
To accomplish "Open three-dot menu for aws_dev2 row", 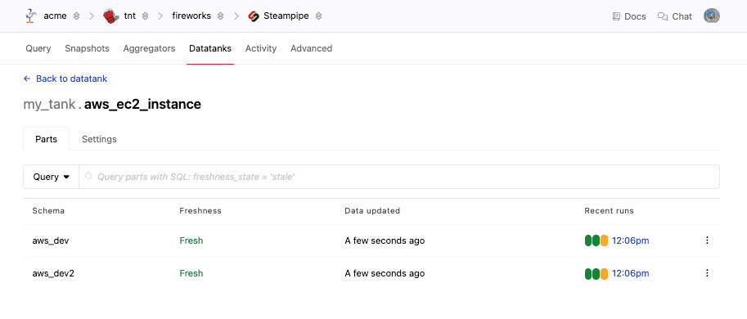I will (707, 273).
